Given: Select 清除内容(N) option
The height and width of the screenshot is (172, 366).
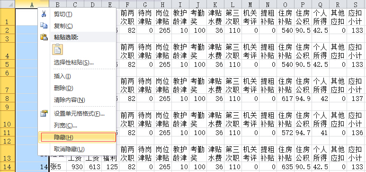Looking at the screenshot, I should coord(69,100).
